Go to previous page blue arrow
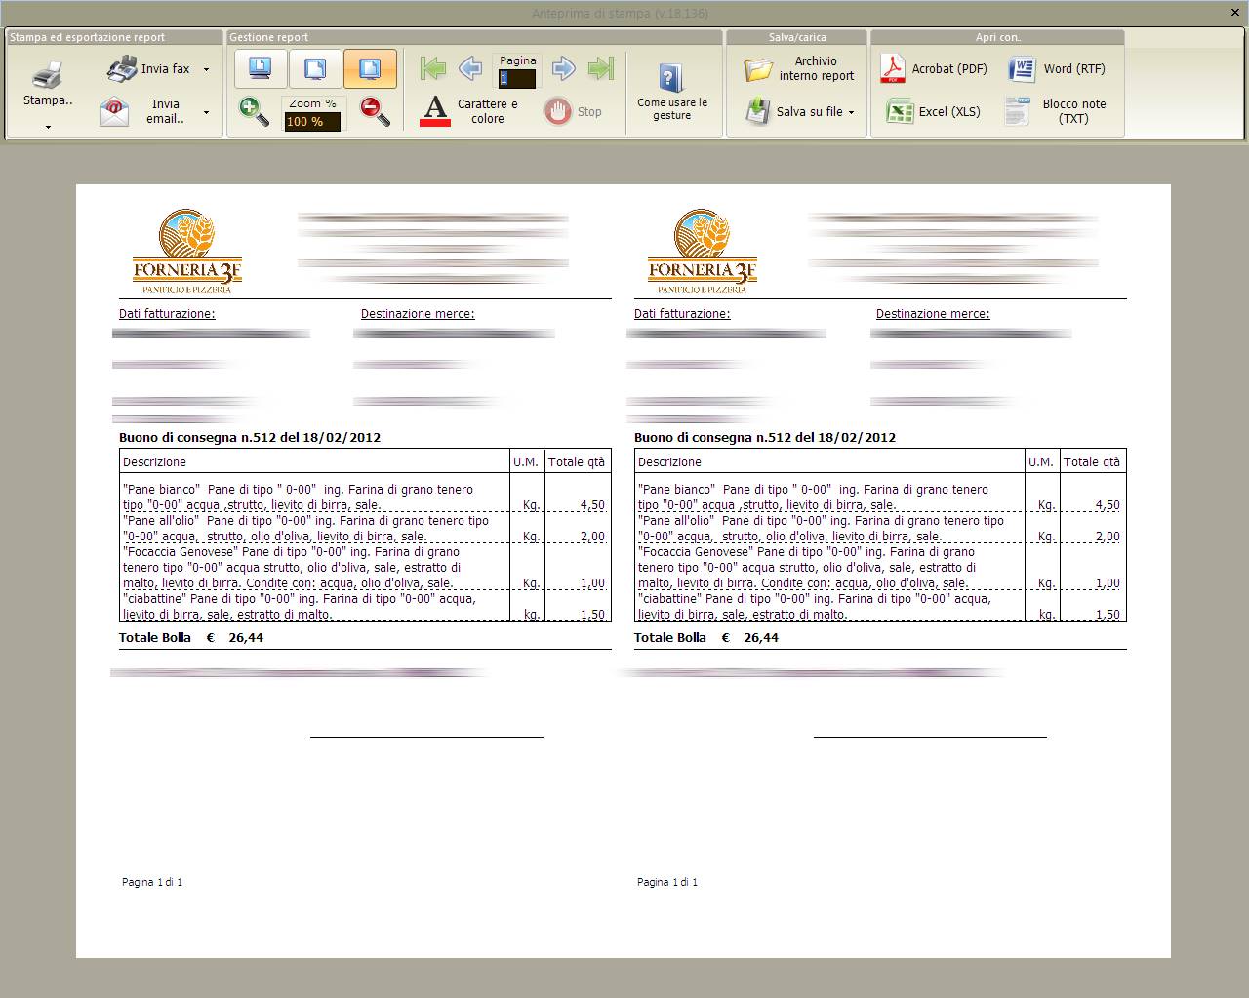The image size is (1249, 998). [x=470, y=68]
